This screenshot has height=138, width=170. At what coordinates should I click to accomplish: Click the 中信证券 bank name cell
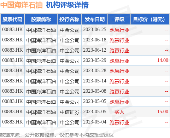[70, 112]
